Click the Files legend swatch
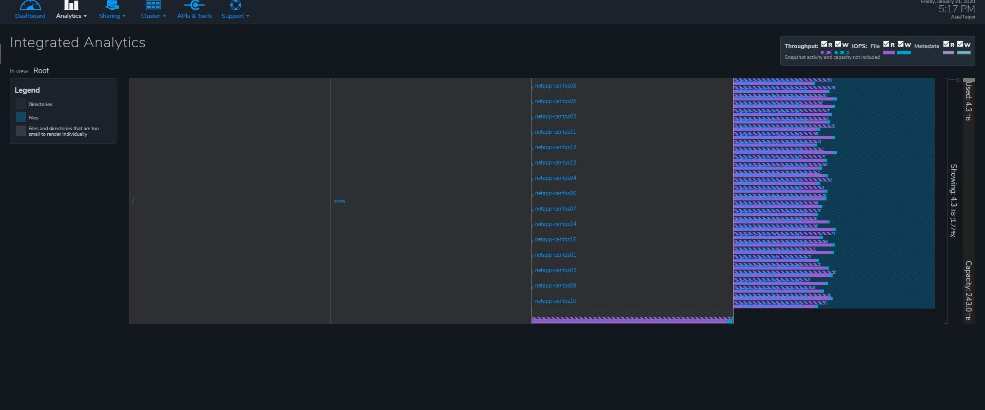985x410 pixels. tap(21, 117)
